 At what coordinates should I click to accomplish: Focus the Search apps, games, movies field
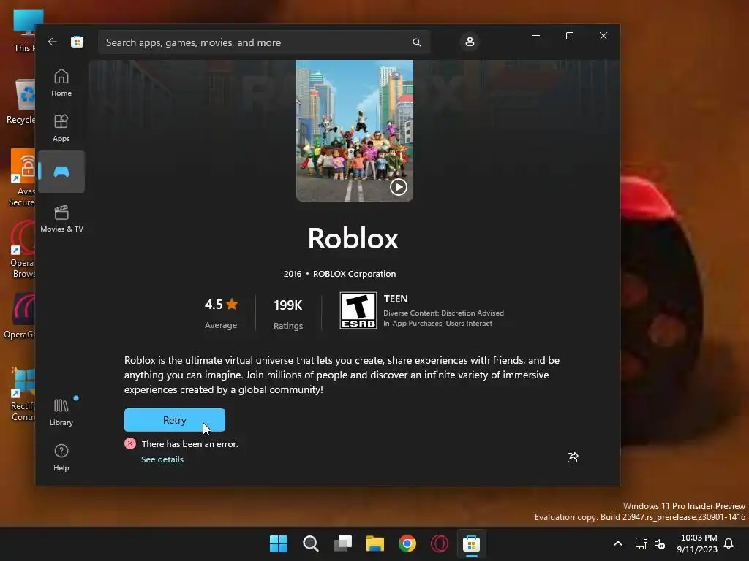click(x=263, y=42)
